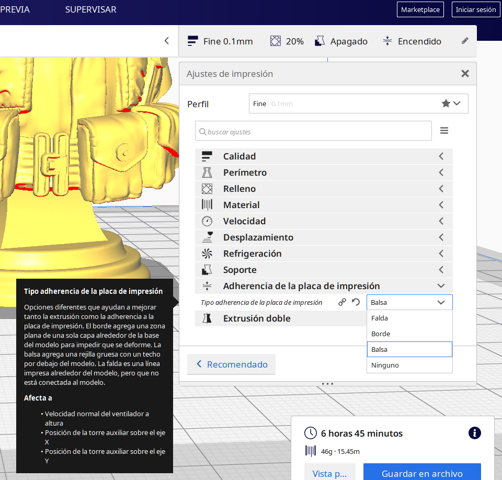Click the Velocidad speedometer icon
This screenshot has width=502, height=480.
pos(207,221)
